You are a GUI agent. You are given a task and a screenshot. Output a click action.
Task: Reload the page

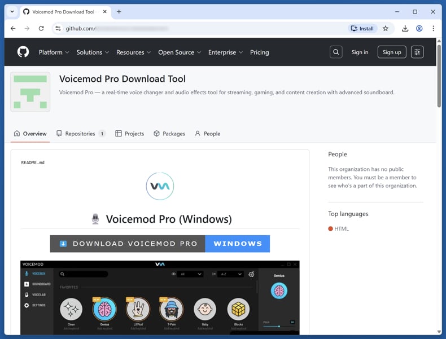pyautogui.click(x=41, y=28)
